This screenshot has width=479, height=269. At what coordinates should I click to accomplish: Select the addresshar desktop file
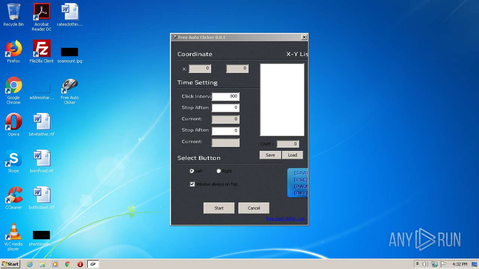click(42, 92)
